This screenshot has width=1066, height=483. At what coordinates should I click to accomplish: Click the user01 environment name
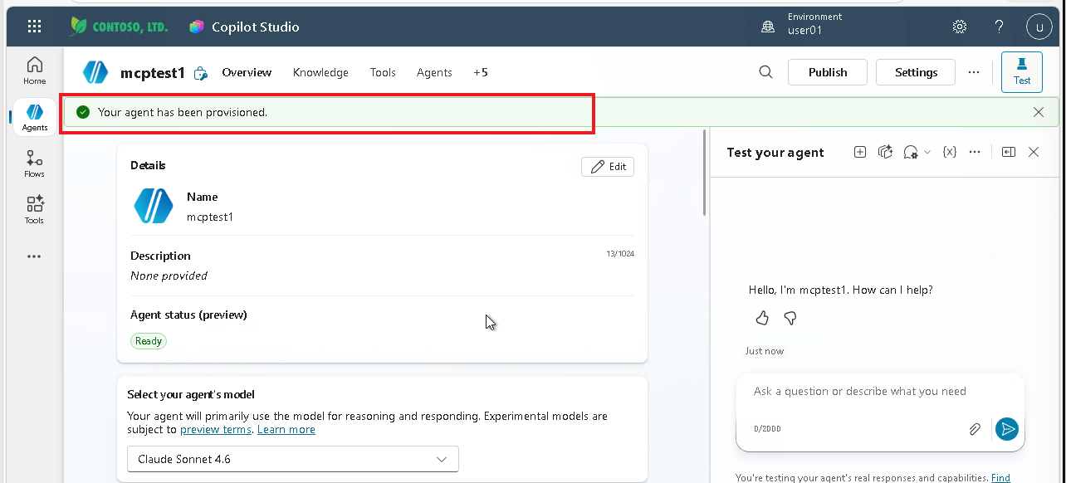805,31
